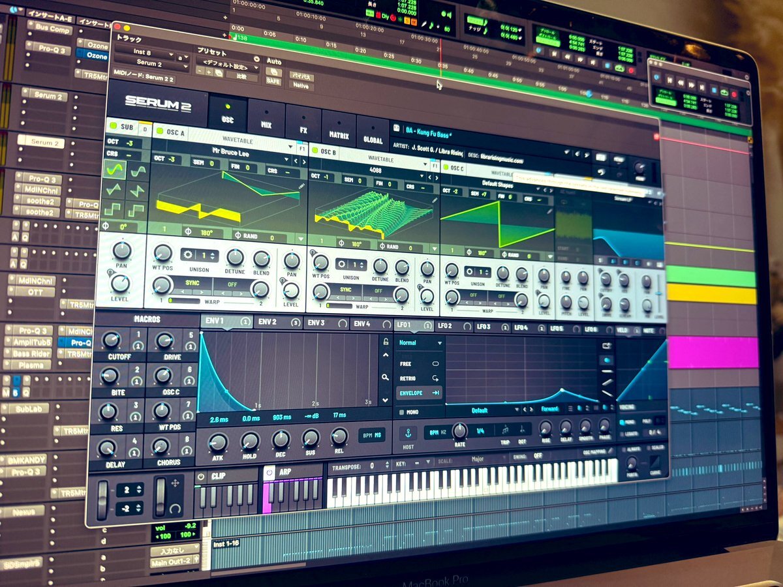Switch to the MIX page tab
This screenshot has width=783, height=587.
tap(266, 117)
